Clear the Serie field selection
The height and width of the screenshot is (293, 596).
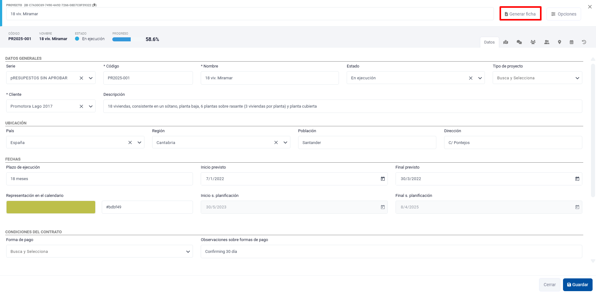point(81,78)
